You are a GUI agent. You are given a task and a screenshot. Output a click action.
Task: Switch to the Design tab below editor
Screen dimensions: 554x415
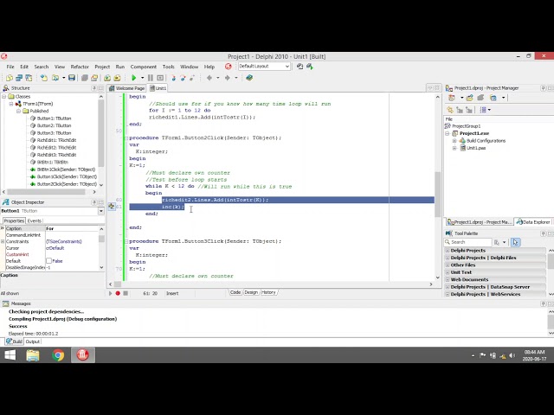click(251, 292)
